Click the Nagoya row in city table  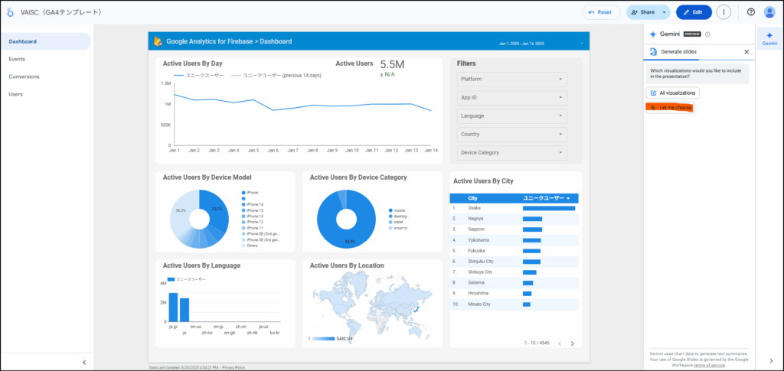click(x=514, y=219)
